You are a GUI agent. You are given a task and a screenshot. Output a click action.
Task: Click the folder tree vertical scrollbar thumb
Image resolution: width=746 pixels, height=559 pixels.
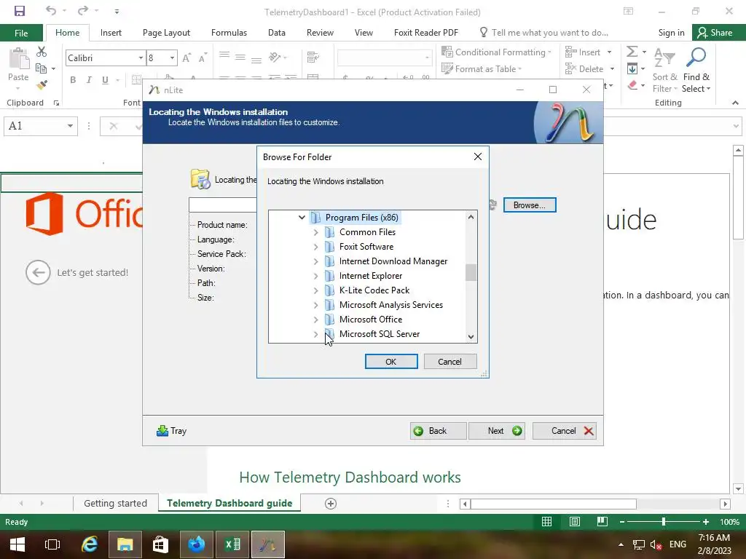click(x=471, y=272)
